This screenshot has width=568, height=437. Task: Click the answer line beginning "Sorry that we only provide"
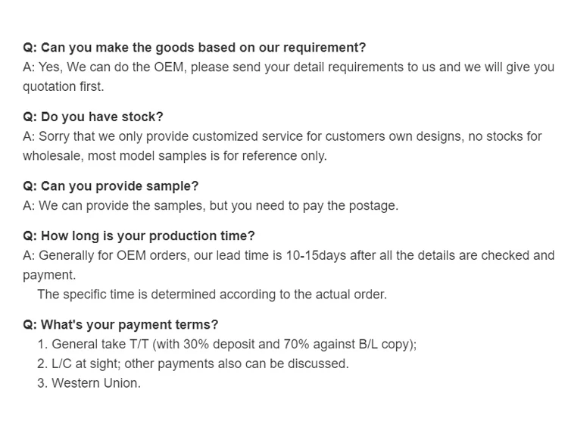tap(282, 136)
